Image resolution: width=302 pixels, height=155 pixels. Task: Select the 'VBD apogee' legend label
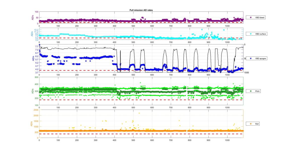click(260, 58)
